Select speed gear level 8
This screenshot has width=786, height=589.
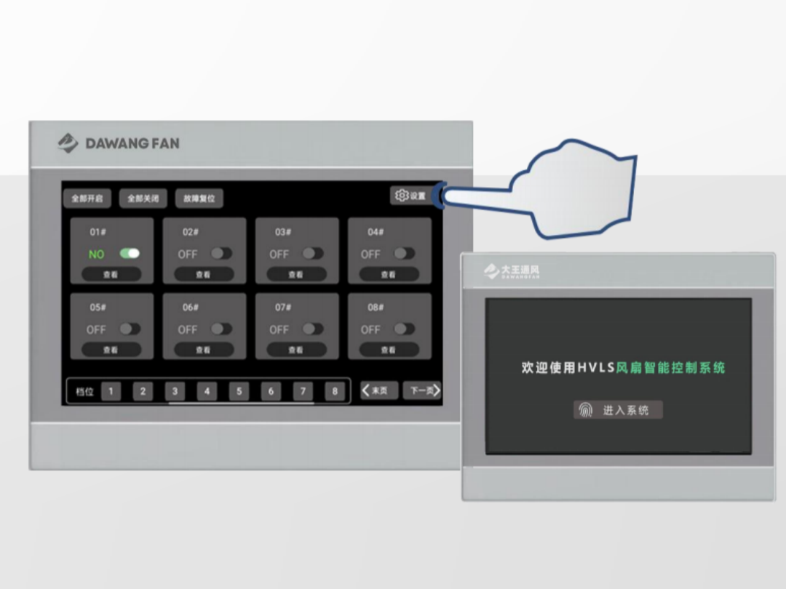point(335,392)
